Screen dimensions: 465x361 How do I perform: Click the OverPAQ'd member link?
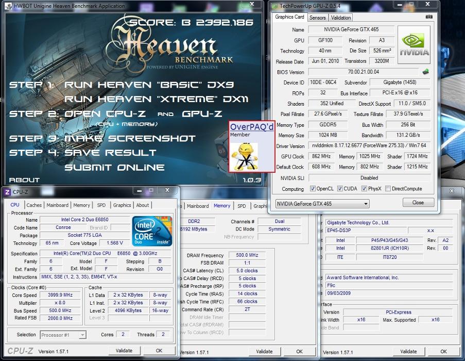click(x=252, y=127)
